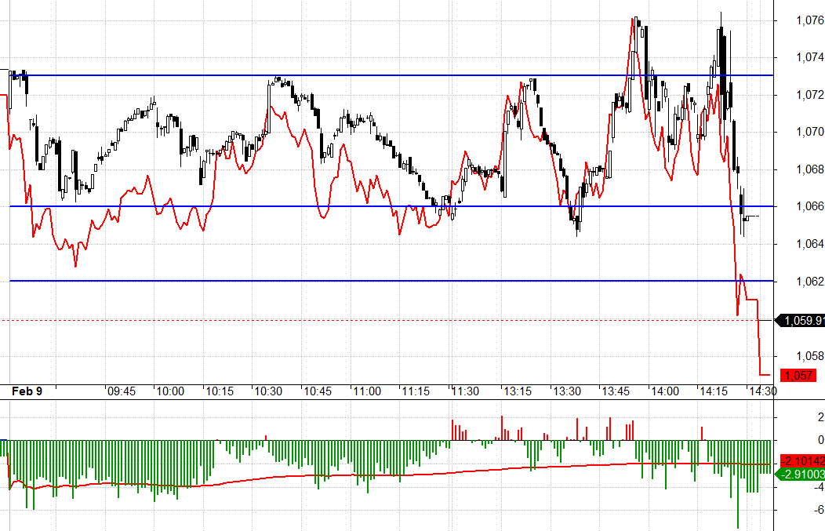Click the 14:30 time axis label
The height and width of the screenshot is (531, 825).
tap(762, 391)
